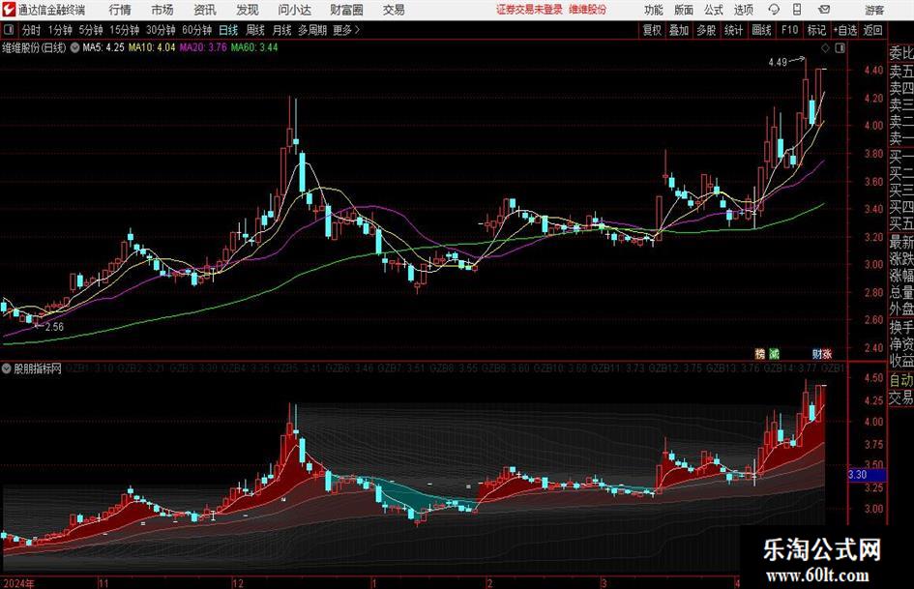Click the 2024年 label on time axis

[x=18, y=583]
